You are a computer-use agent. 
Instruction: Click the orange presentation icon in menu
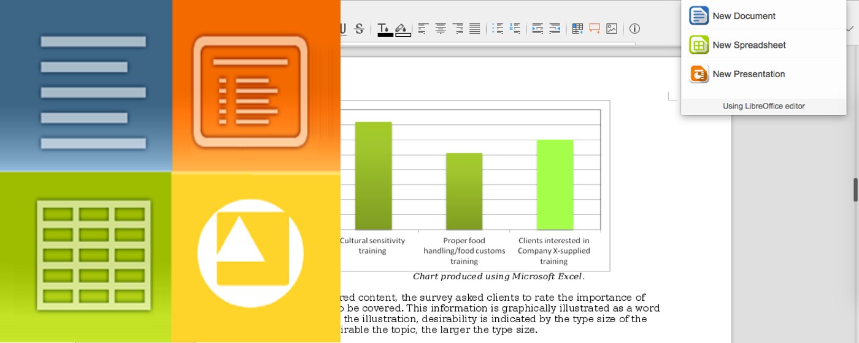click(x=699, y=74)
